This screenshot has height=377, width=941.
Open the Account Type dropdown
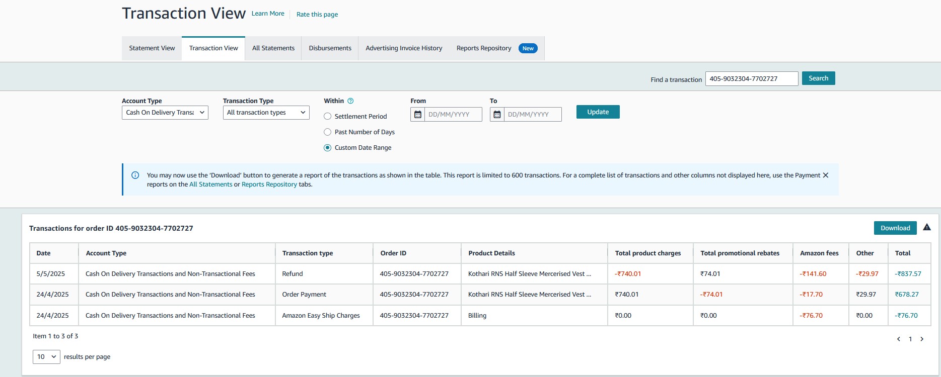165,113
